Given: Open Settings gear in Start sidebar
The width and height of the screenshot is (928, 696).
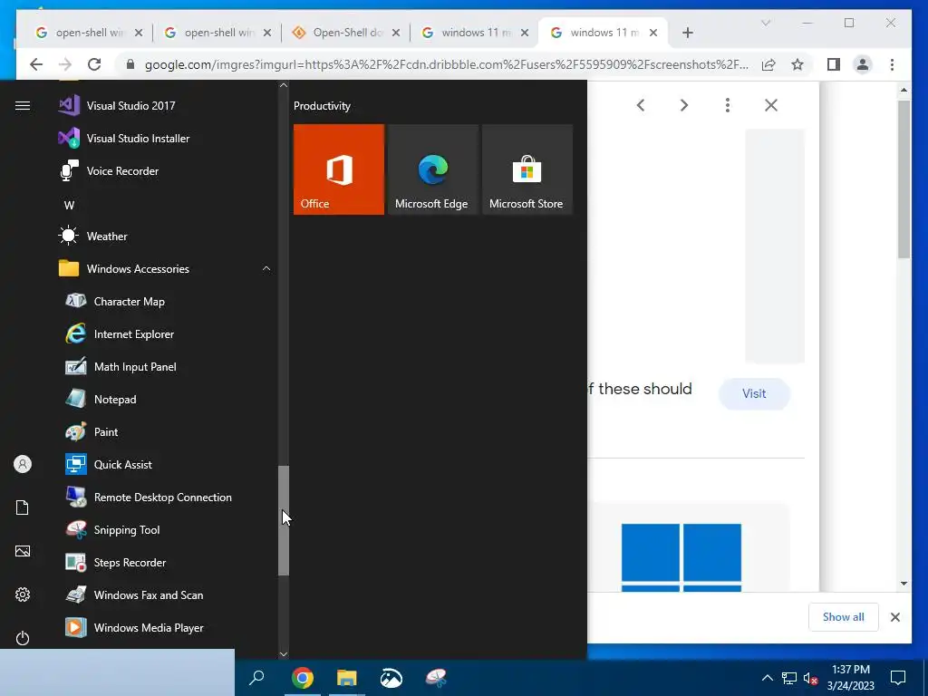Looking at the screenshot, I should [23, 594].
